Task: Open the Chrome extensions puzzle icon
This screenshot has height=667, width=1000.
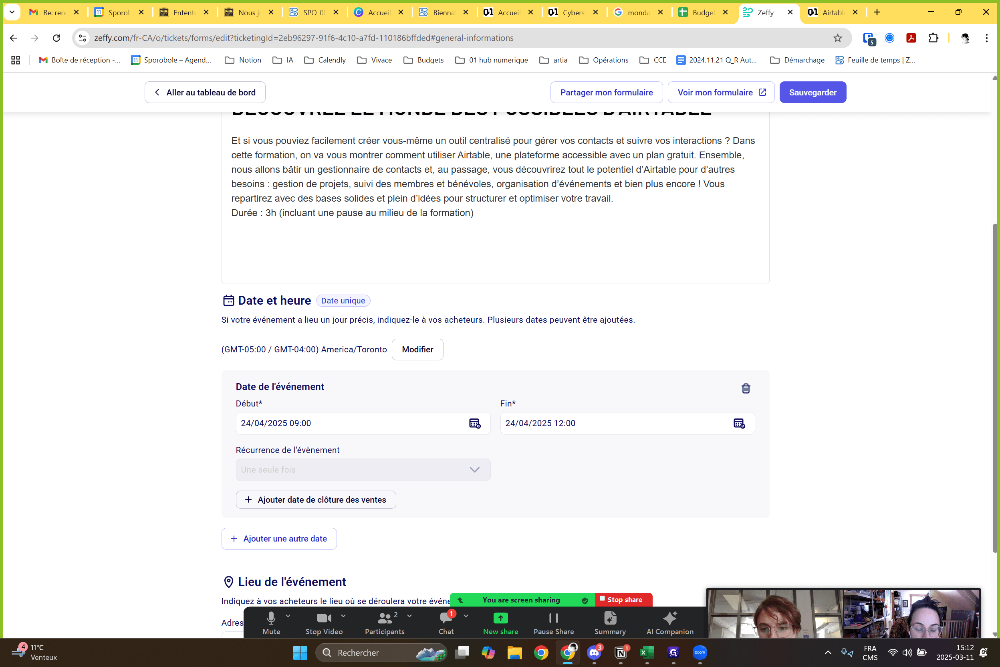Action: coord(933,38)
